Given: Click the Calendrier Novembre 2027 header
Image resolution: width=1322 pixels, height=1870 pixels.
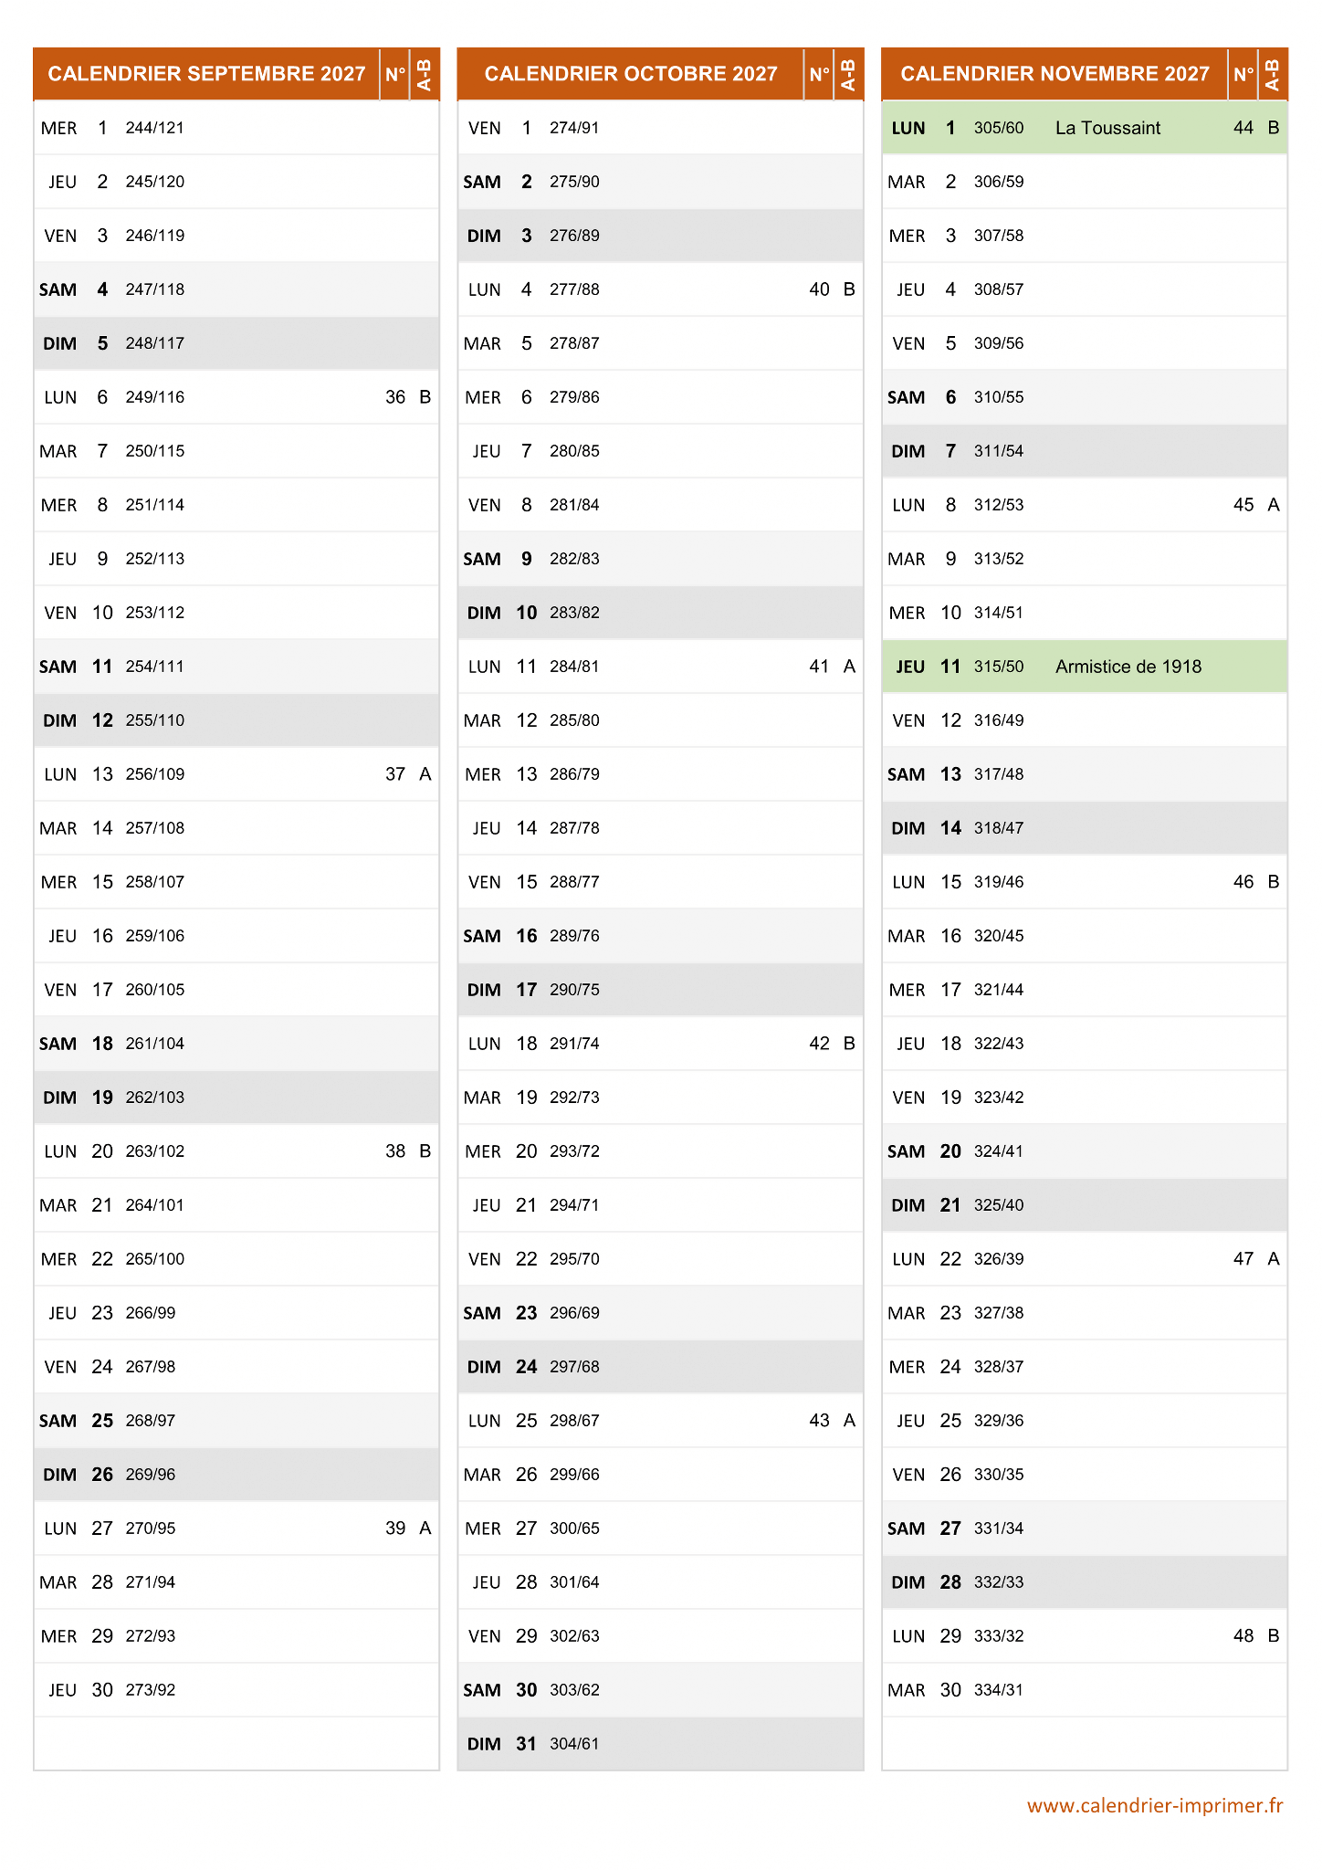Looking at the screenshot, I should (x=1054, y=74).
